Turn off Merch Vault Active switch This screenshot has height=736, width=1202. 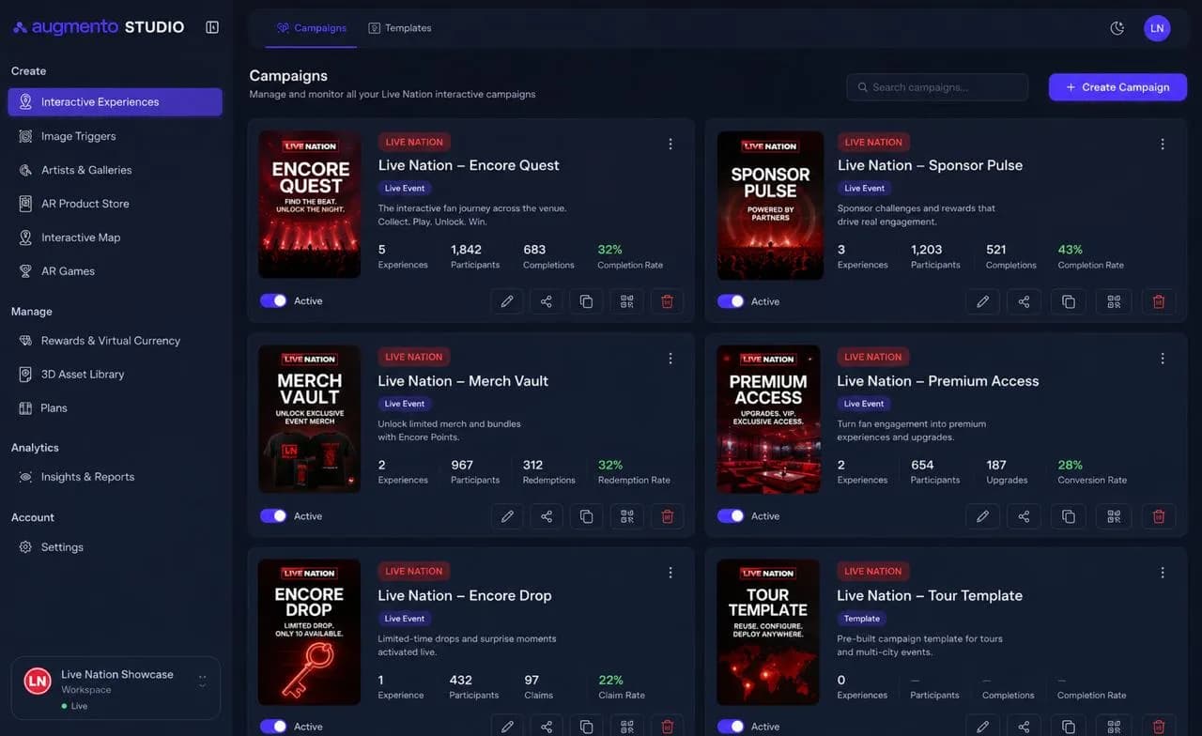[x=273, y=515]
